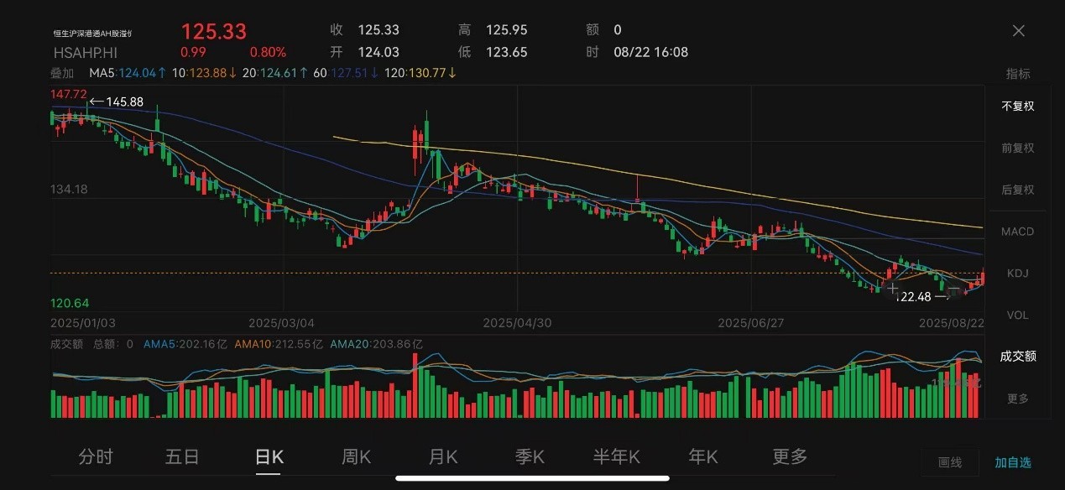Switch sub-chart to VOL indicator
Viewport: 1065px width, 490px height.
click(1017, 315)
